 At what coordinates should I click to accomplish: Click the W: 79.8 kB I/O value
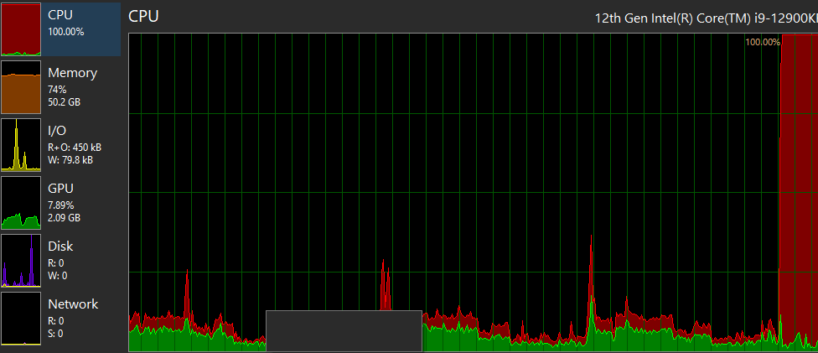70,160
